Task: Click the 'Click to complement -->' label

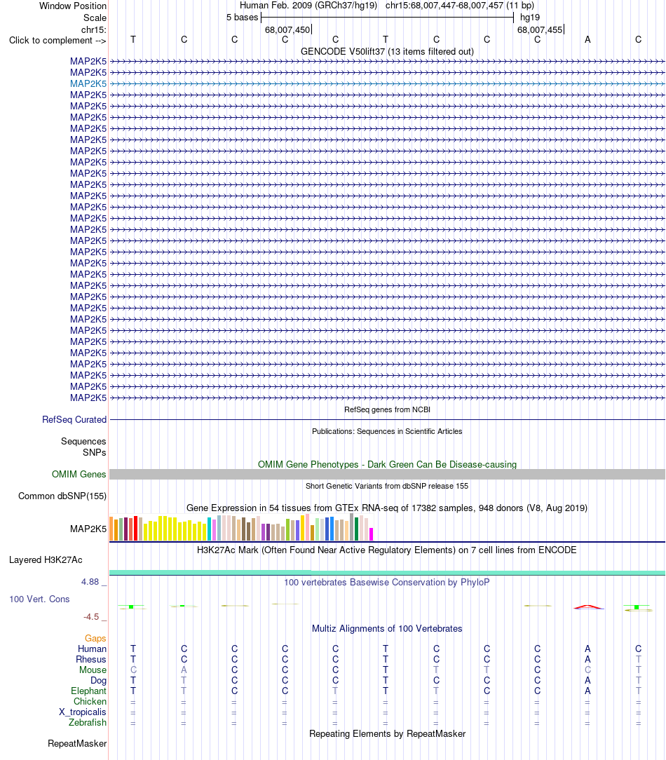Action: coord(57,40)
